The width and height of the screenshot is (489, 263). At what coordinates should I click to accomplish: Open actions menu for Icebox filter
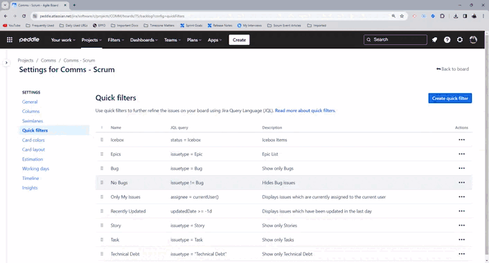coord(461,140)
